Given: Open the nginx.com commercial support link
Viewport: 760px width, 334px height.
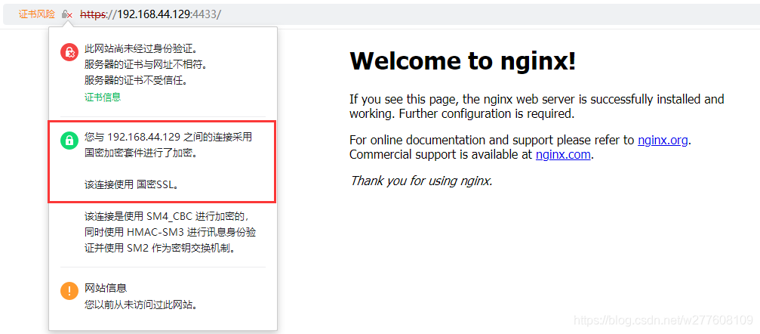Looking at the screenshot, I should point(563,155).
